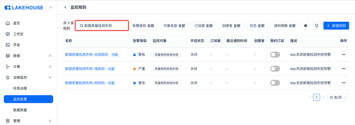Select 任务运维 in the sidebar
The height and width of the screenshot is (125, 355).
[x=20, y=88]
